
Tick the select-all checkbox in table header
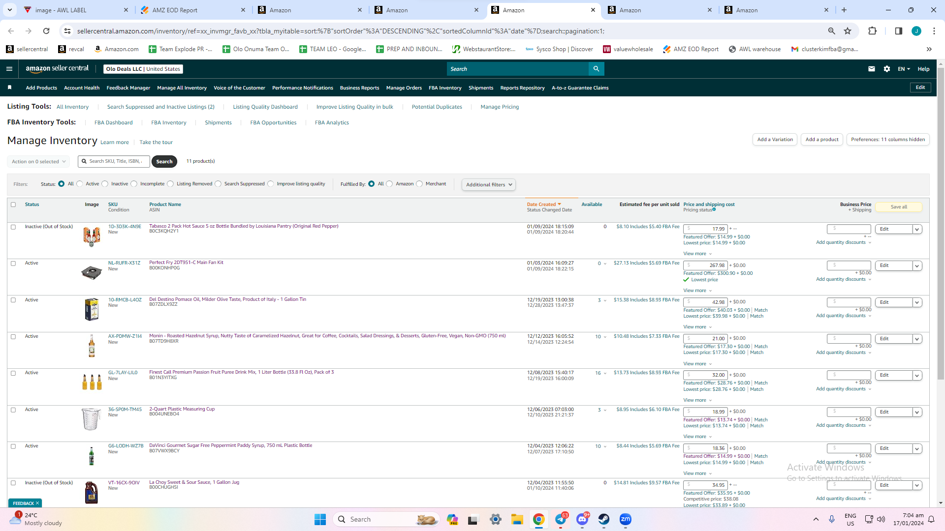point(13,205)
